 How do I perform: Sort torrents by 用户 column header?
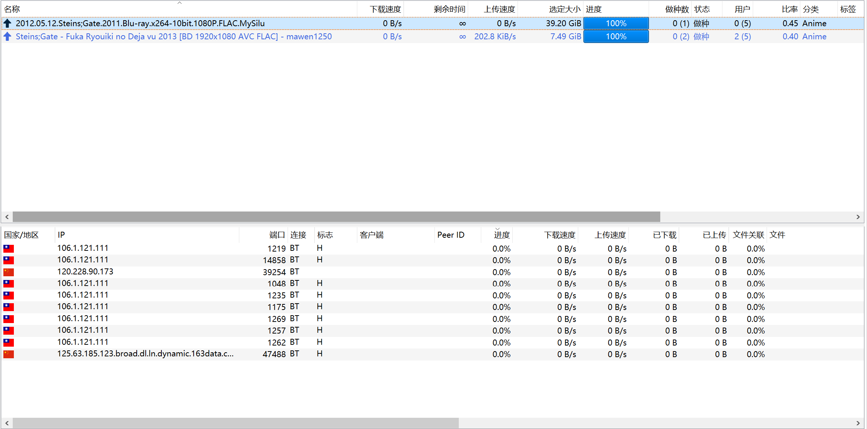(x=737, y=9)
